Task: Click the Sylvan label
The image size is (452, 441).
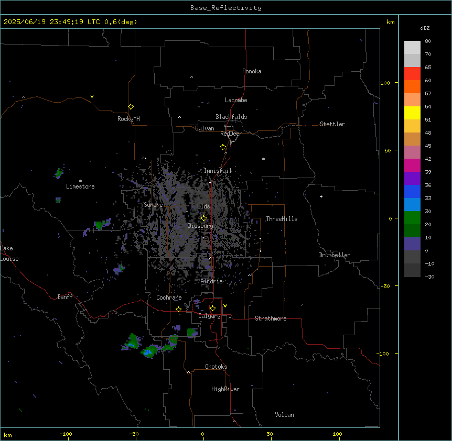Action: click(x=205, y=128)
